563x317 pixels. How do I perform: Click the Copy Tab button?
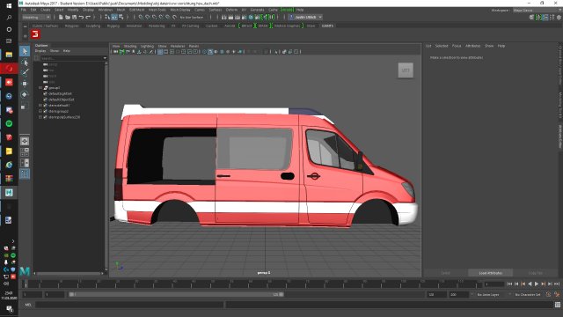(x=536, y=273)
